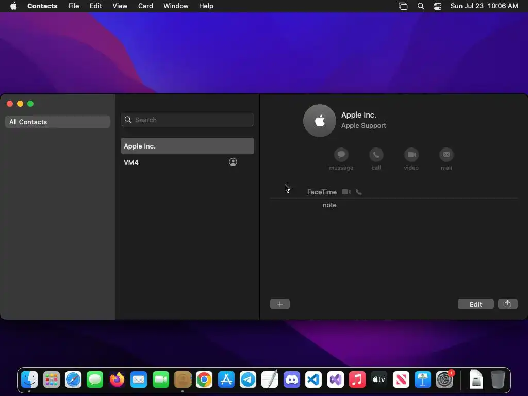Screen dimensions: 528x396
Task: Click the green full-screen window button
Action: pyautogui.click(x=30, y=104)
